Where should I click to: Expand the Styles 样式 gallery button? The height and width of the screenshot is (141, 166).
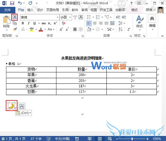pyautogui.click(x=140, y=23)
